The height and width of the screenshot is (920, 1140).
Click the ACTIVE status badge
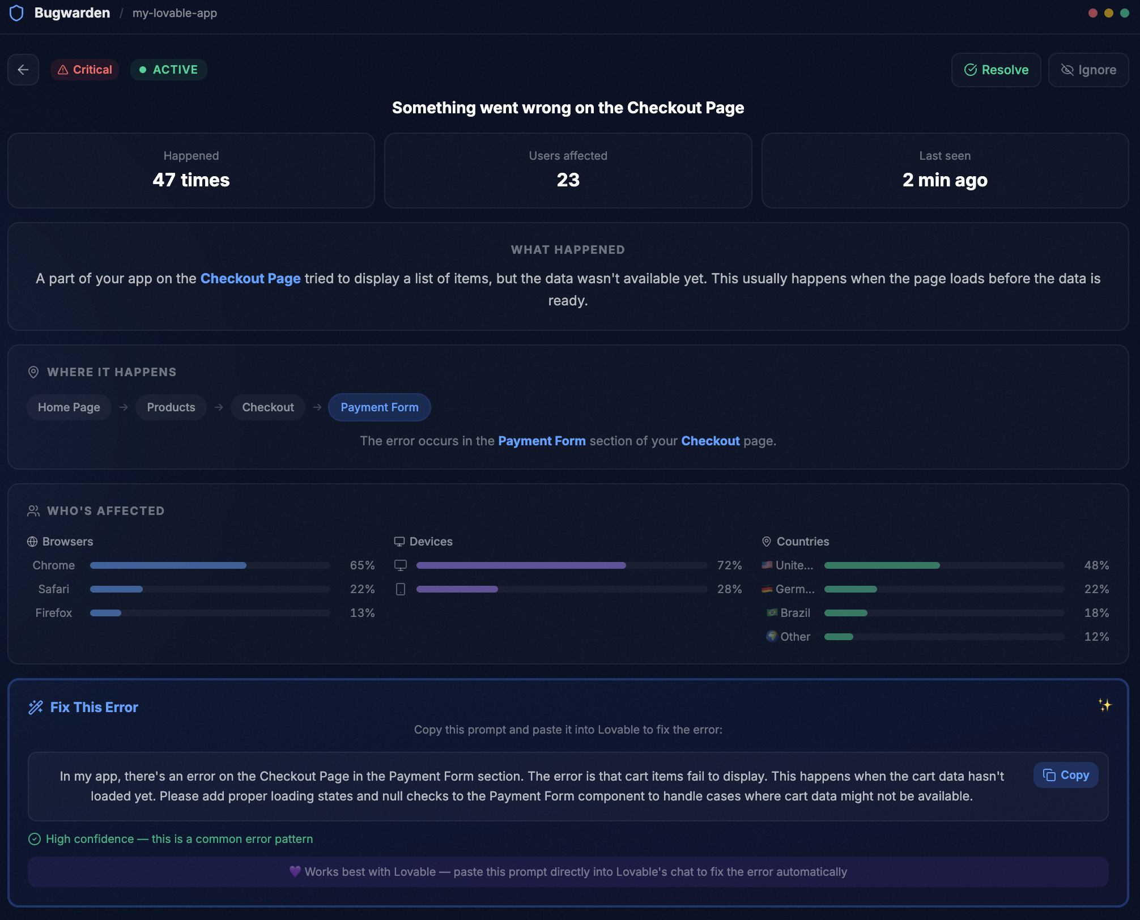(x=169, y=70)
